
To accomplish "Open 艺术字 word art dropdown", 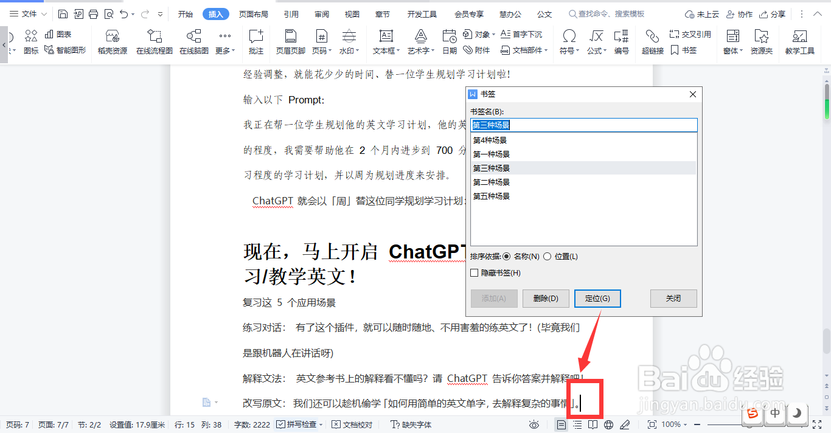I will (421, 42).
